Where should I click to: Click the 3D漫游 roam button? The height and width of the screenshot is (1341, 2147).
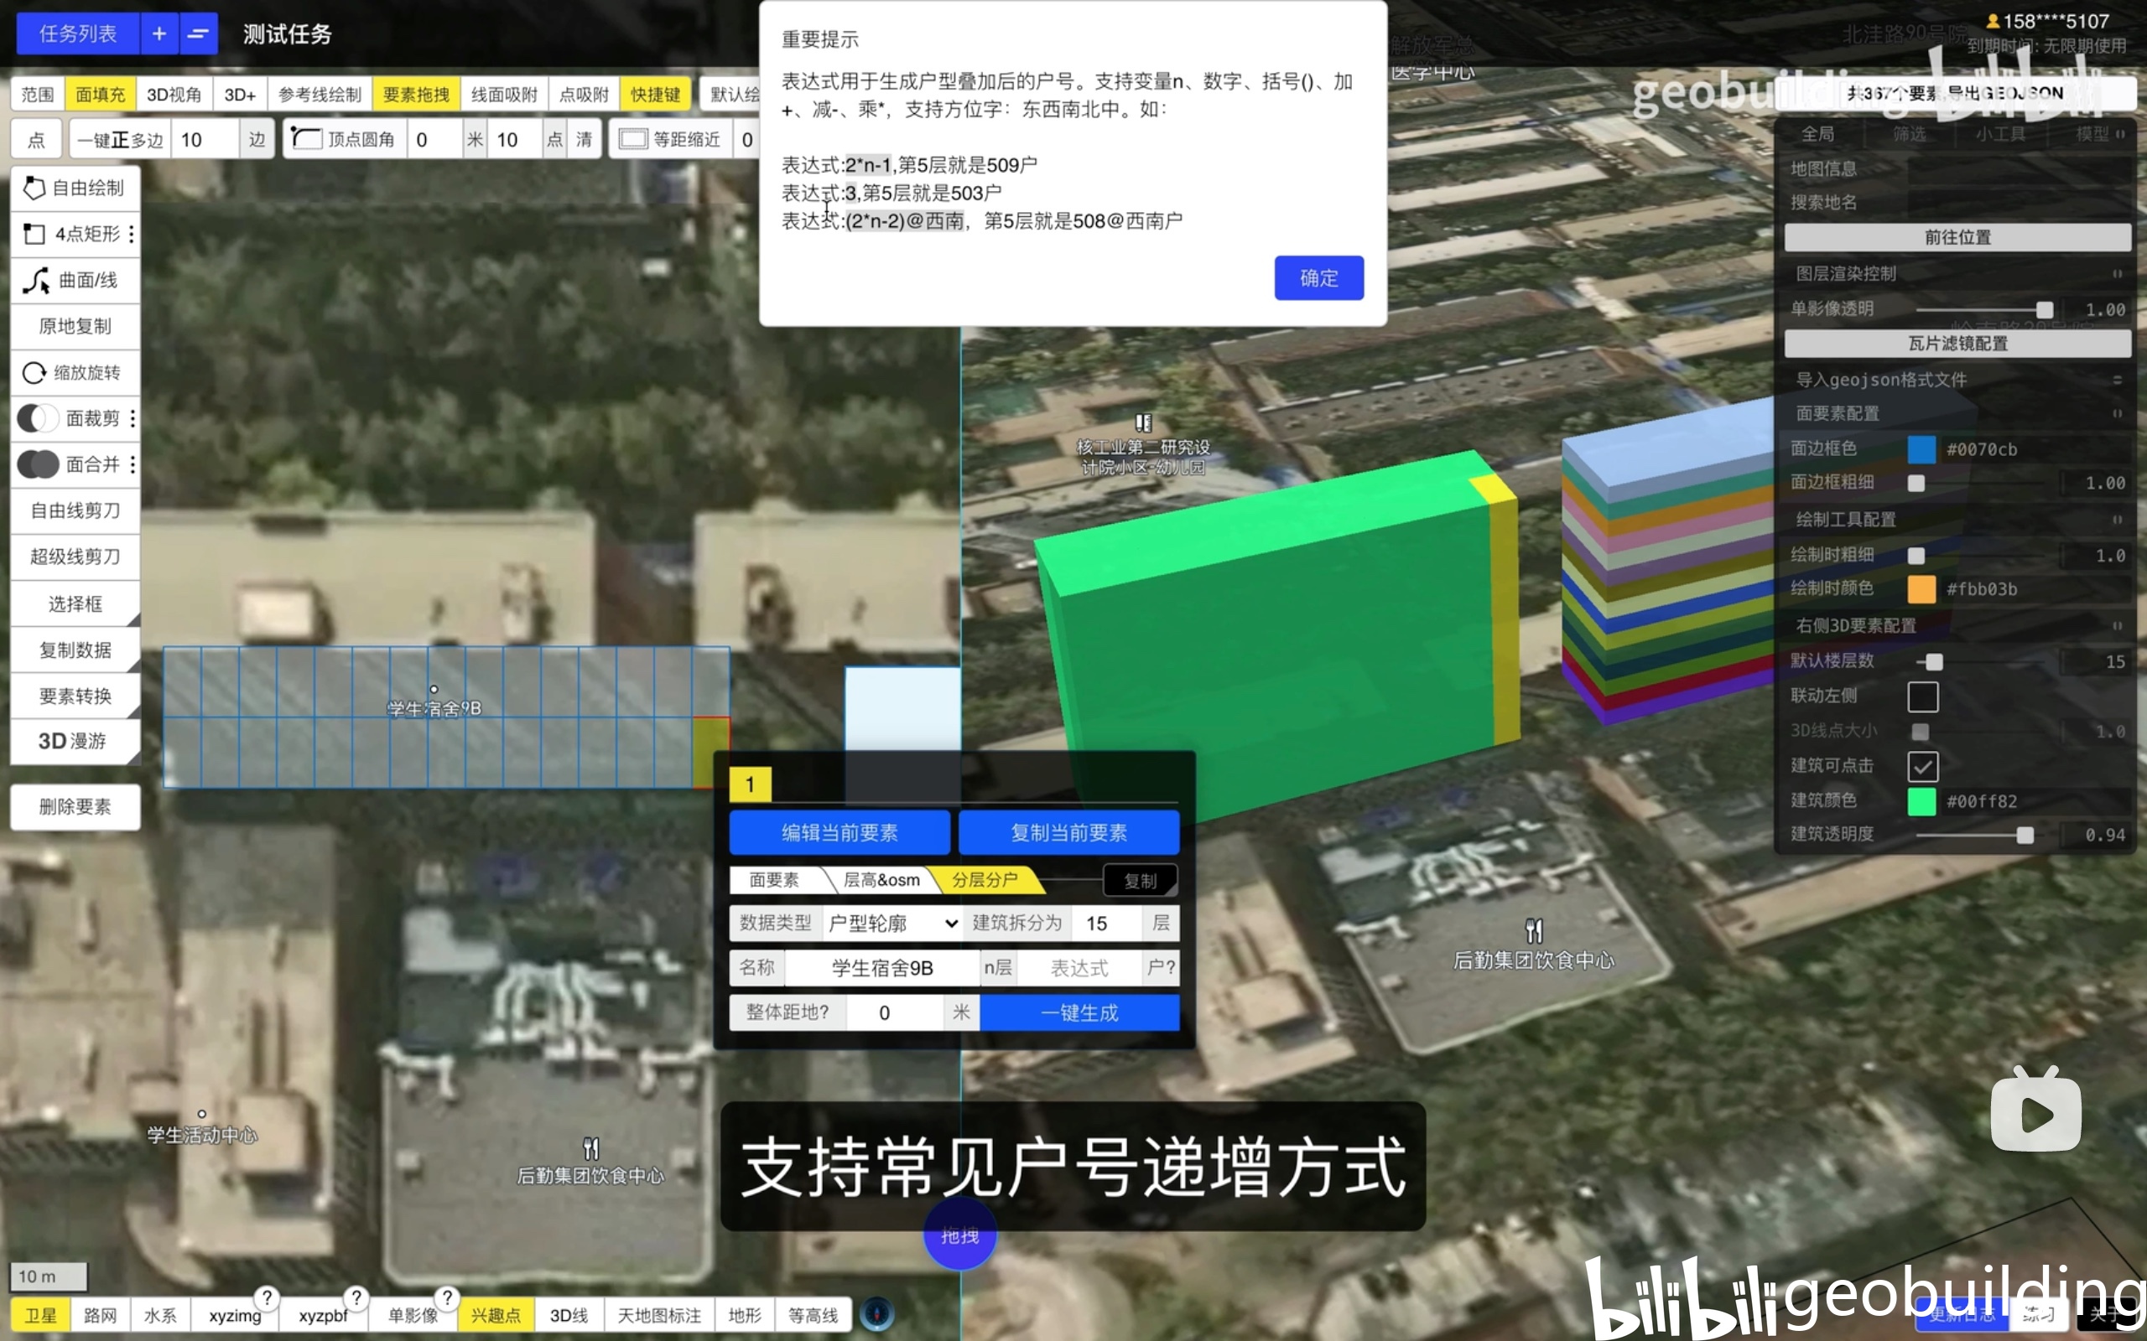tap(75, 741)
